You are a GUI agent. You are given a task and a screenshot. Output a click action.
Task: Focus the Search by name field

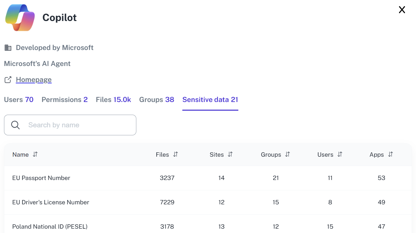80,125
